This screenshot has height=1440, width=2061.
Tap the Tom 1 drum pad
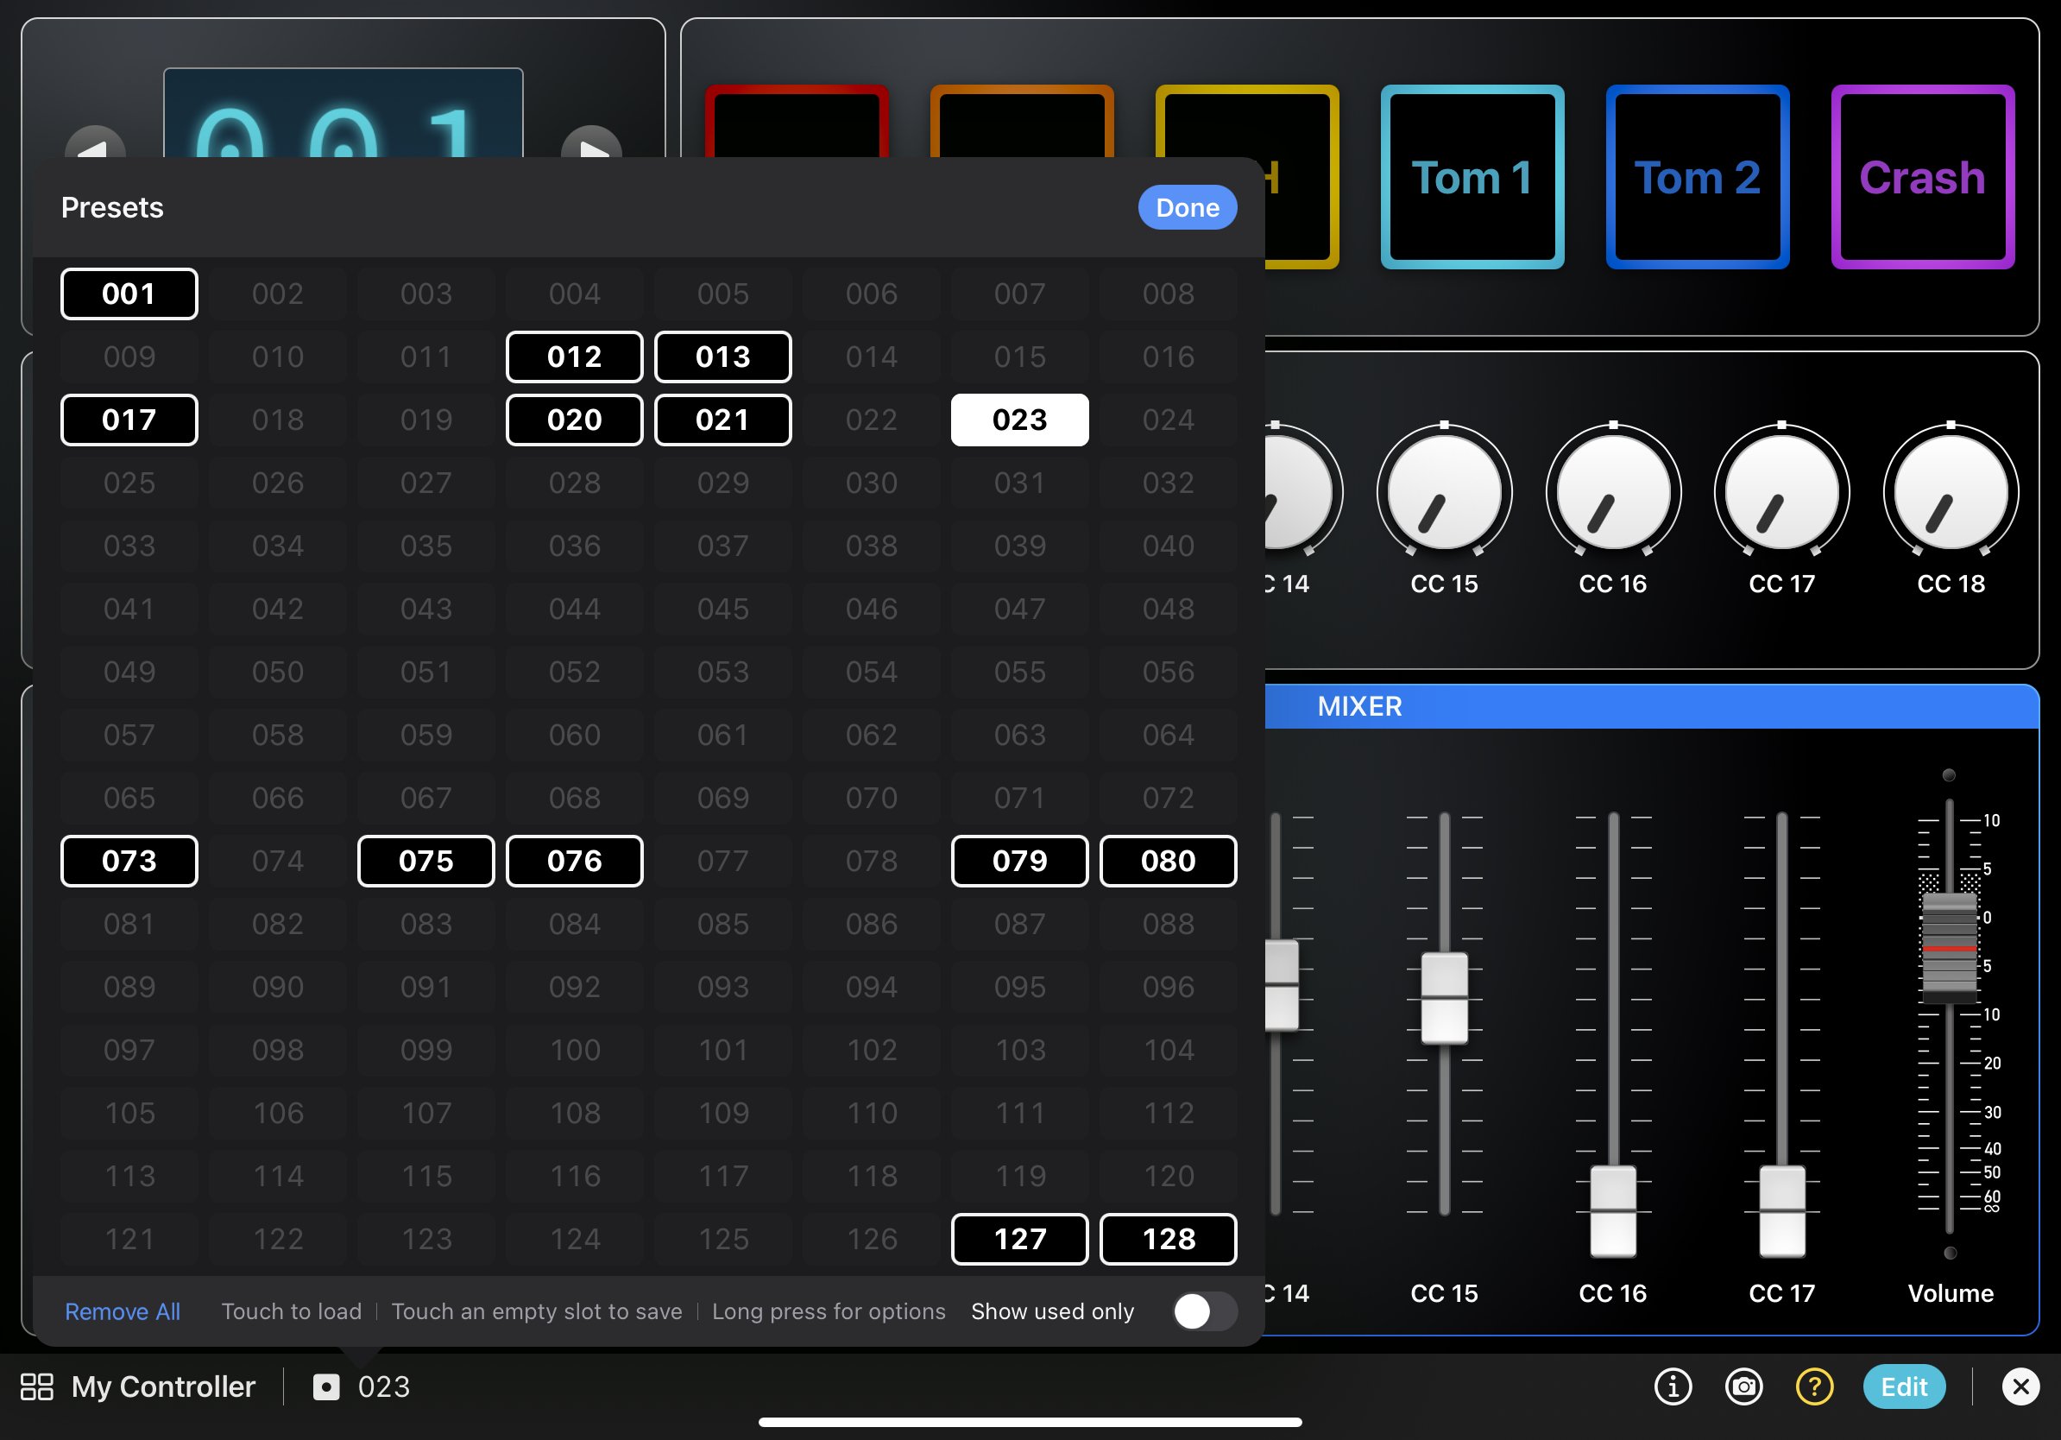1472,177
